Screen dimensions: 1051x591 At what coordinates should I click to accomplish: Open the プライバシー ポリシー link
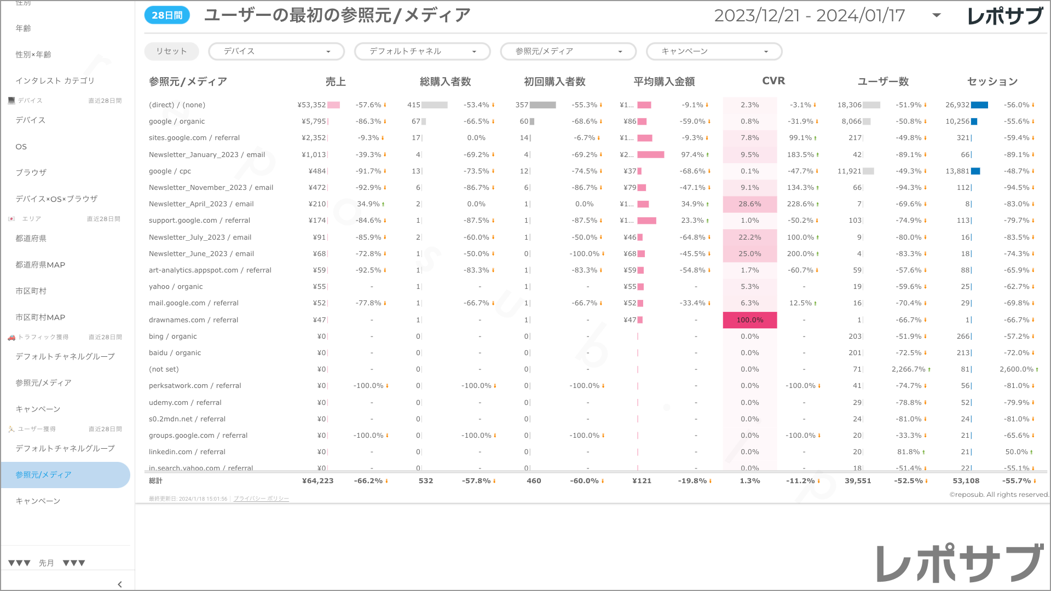[261, 499]
